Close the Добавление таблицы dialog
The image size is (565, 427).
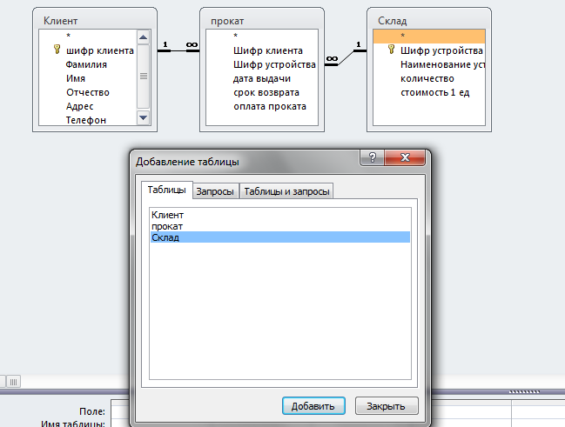[x=405, y=157]
